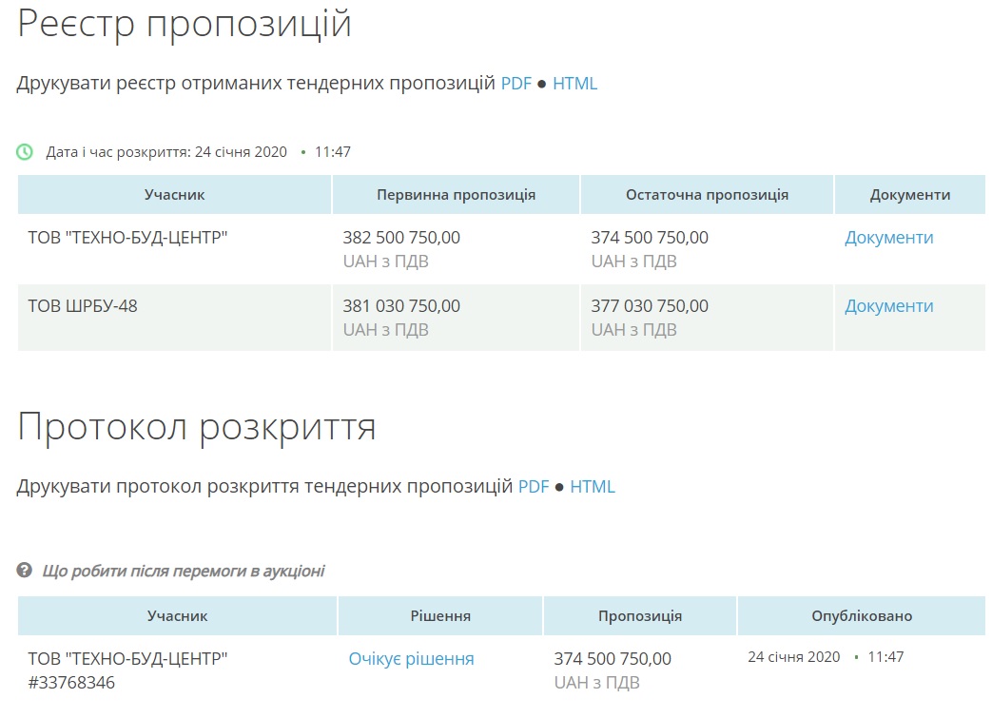Click the green clock icon beside opening date
The width and height of the screenshot is (992, 718).
click(x=25, y=151)
